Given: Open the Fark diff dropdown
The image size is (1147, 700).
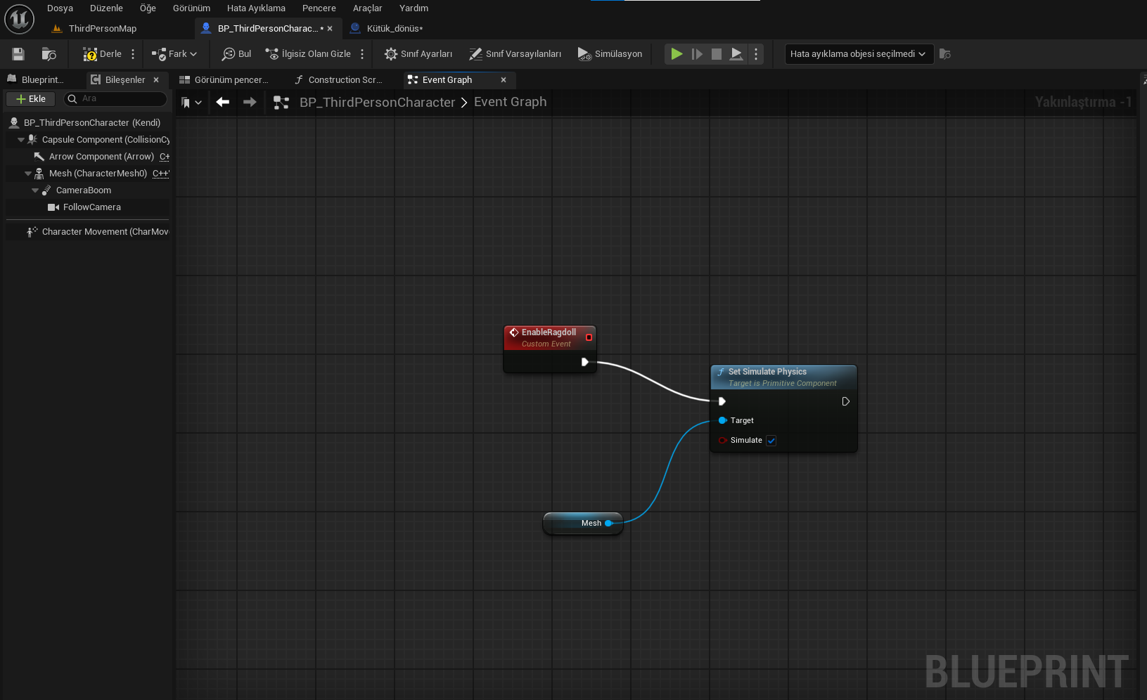Looking at the screenshot, I should coord(174,54).
